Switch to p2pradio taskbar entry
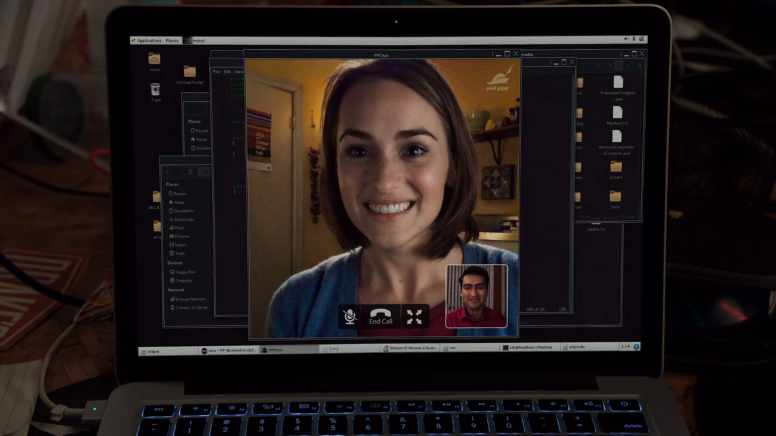 [x=590, y=347]
